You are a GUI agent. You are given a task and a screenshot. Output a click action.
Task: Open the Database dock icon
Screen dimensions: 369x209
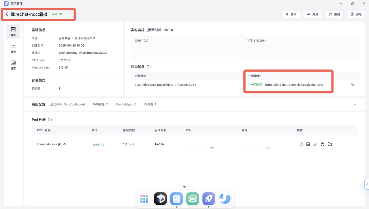coord(193,199)
